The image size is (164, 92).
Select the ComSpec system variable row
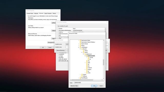coord(63,56)
